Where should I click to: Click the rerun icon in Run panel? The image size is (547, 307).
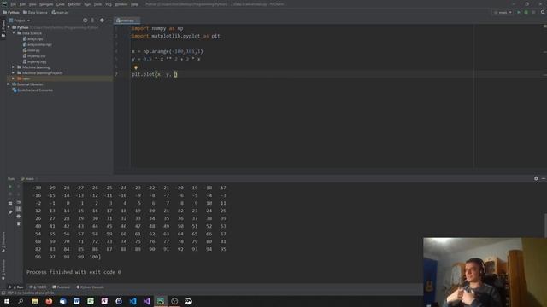click(x=10, y=187)
